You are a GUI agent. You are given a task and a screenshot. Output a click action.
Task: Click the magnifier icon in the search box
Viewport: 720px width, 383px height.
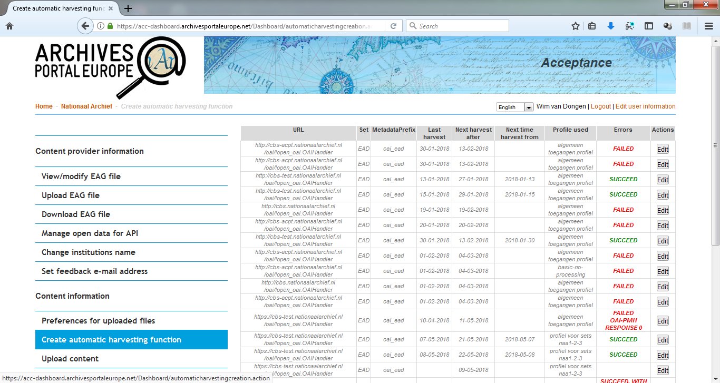413,26
